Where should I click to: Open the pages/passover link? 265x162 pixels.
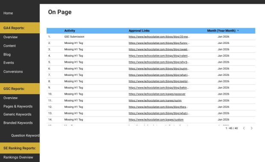pos(157,94)
